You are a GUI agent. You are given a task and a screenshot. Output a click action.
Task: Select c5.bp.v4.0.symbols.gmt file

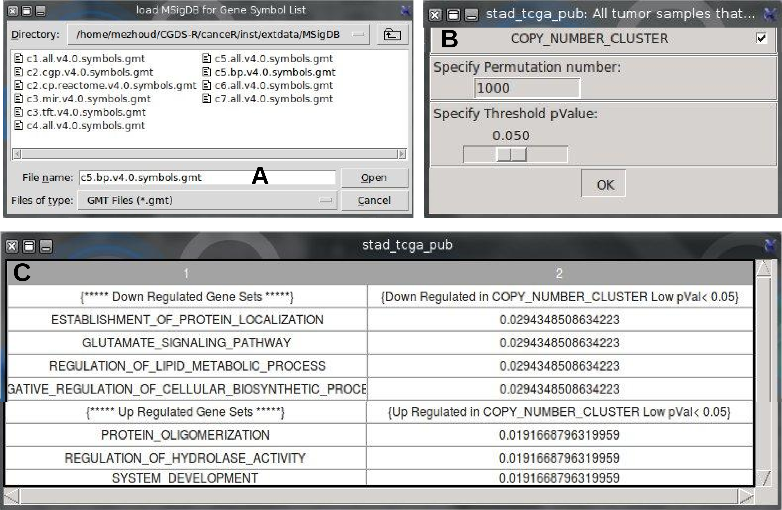click(275, 72)
